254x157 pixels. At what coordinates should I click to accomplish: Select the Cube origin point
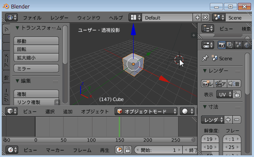click(133, 64)
